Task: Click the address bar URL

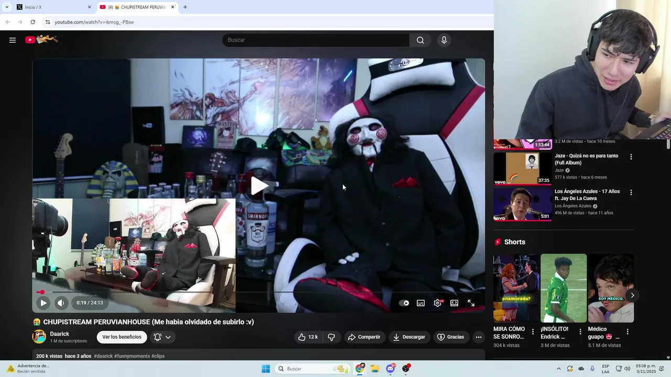Action: pyautogui.click(x=94, y=22)
